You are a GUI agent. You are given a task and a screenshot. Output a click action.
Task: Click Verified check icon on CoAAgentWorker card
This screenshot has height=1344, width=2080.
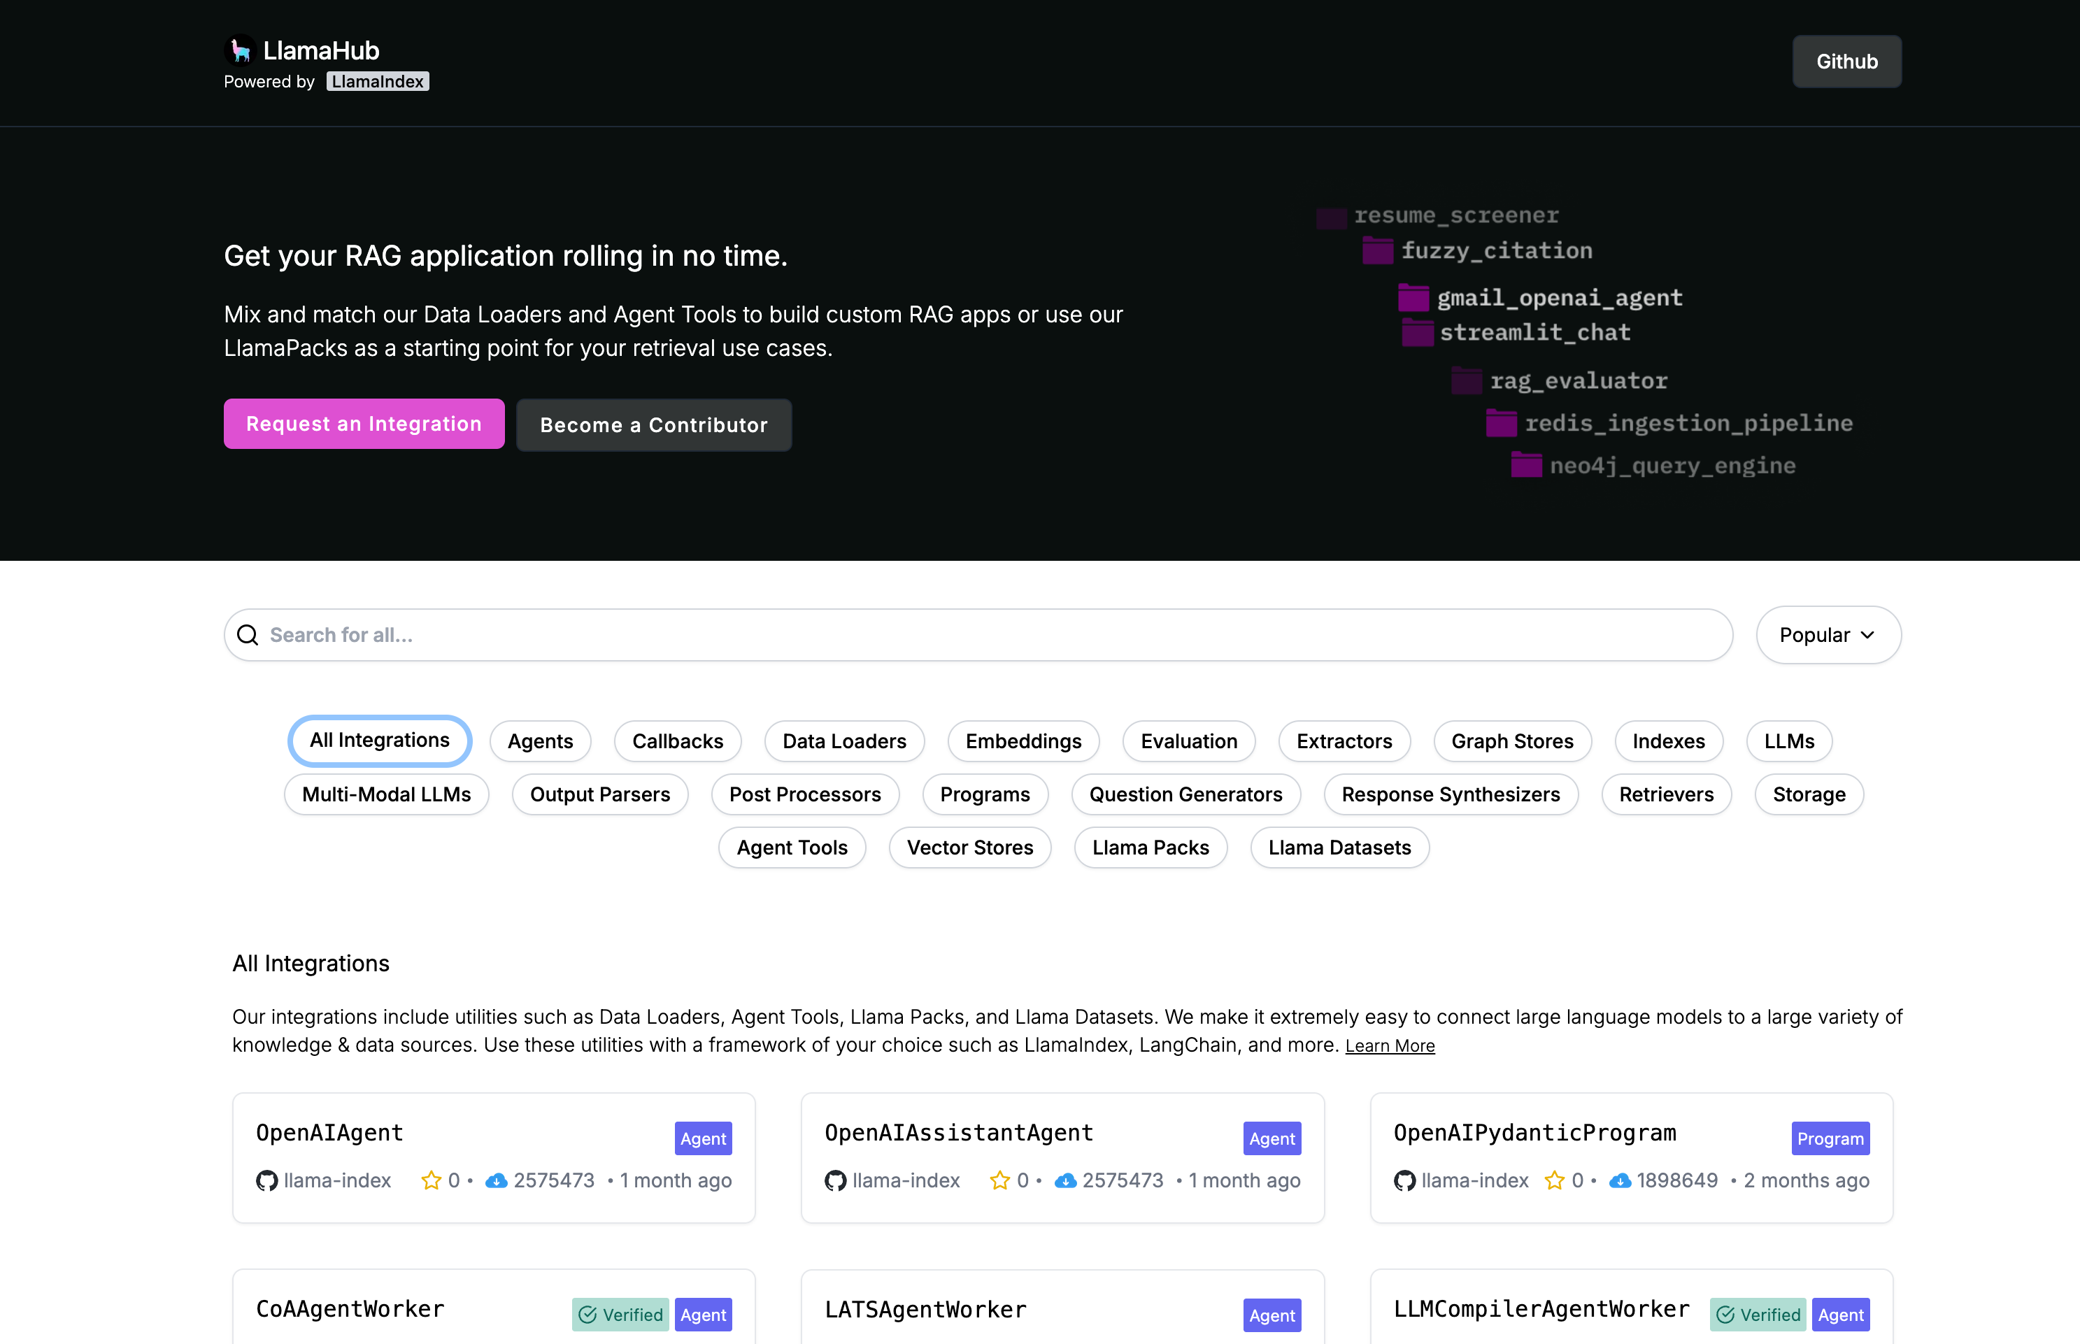pos(587,1315)
